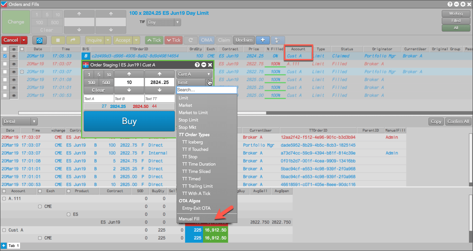Click the Confirm All button
The height and width of the screenshot is (251, 473).
(x=458, y=122)
